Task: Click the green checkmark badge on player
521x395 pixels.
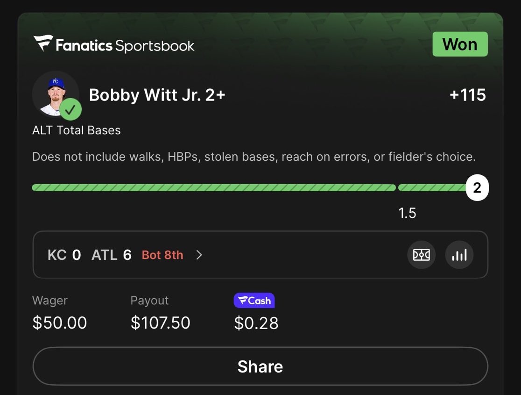Action: pyautogui.click(x=70, y=110)
